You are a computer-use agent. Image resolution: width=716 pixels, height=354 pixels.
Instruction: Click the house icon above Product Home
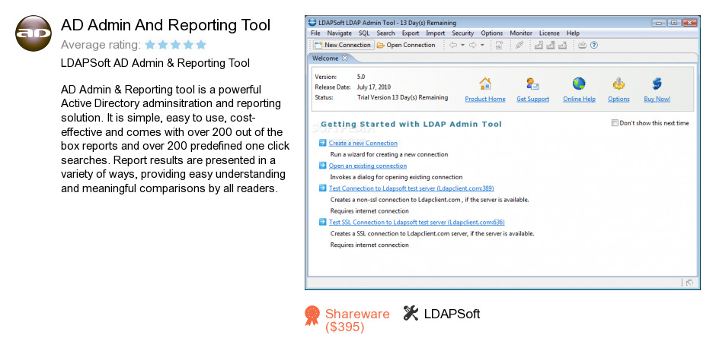pos(485,84)
